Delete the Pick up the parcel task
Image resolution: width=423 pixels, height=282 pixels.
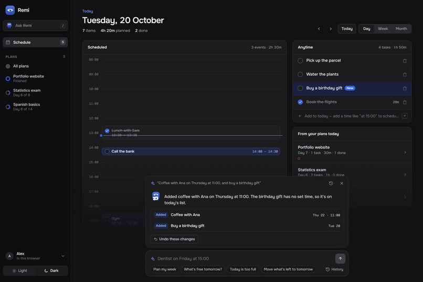click(x=405, y=61)
